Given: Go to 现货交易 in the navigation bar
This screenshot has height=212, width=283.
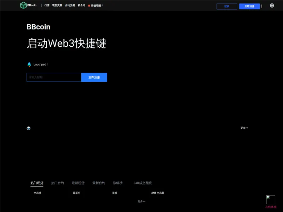Looking at the screenshot, I should [57, 6].
